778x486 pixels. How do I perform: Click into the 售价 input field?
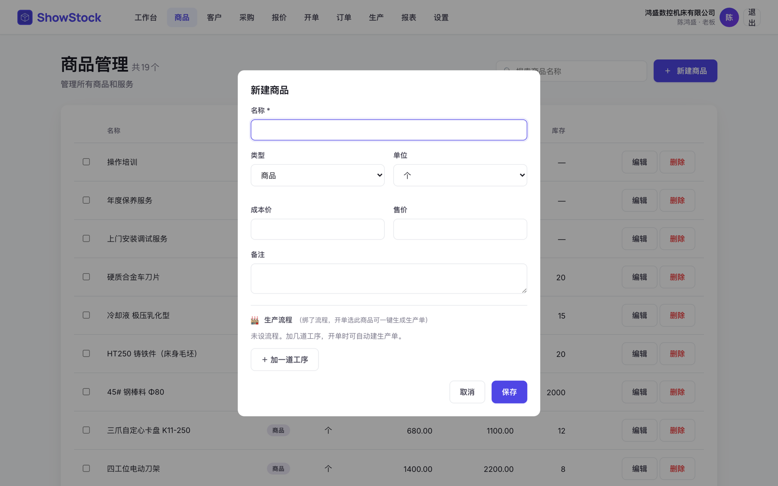(x=460, y=229)
